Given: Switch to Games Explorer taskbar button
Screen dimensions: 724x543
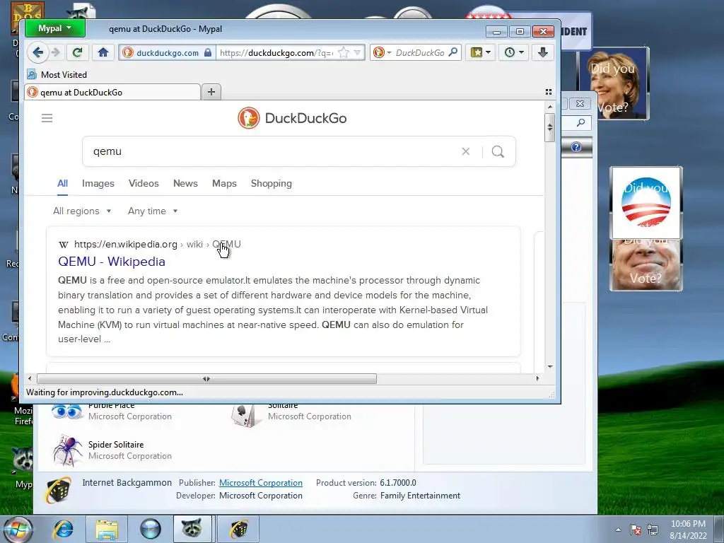Looking at the screenshot, I should coord(238,529).
